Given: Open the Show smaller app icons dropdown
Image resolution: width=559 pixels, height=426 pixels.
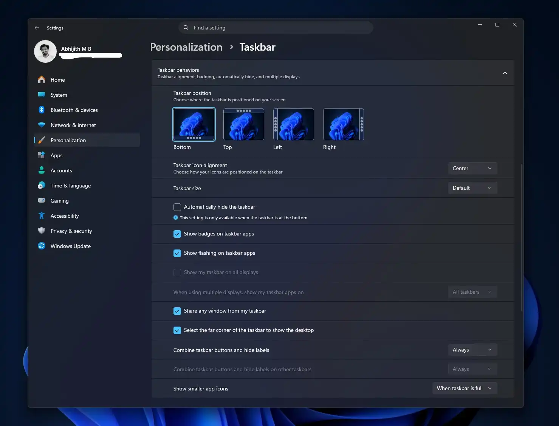Looking at the screenshot, I should tap(465, 388).
